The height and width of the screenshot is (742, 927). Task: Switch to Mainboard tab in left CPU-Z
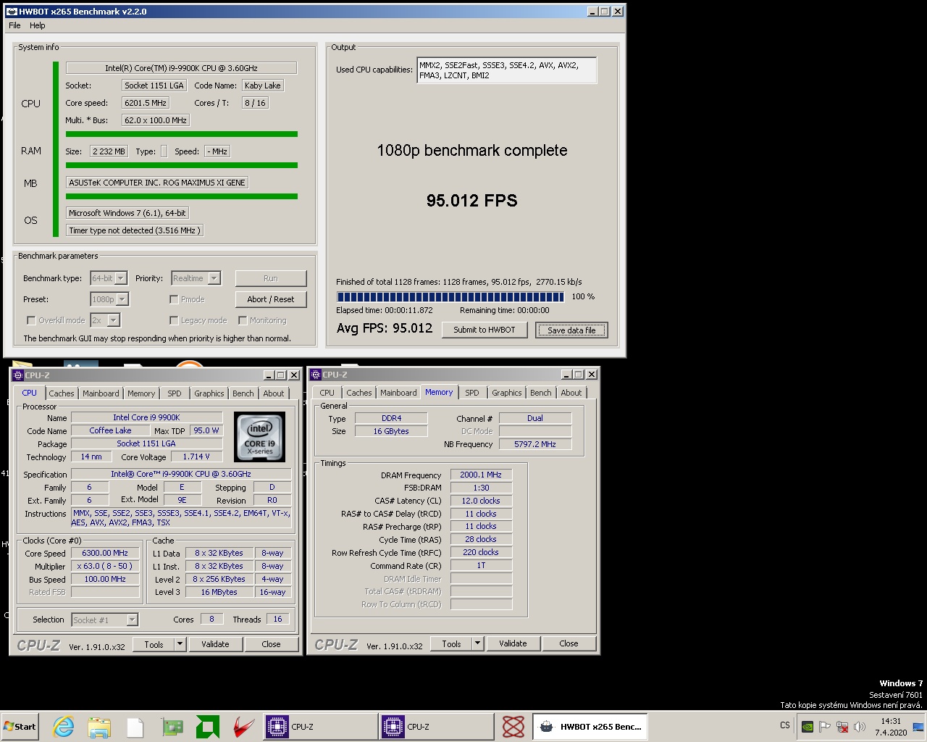point(101,393)
